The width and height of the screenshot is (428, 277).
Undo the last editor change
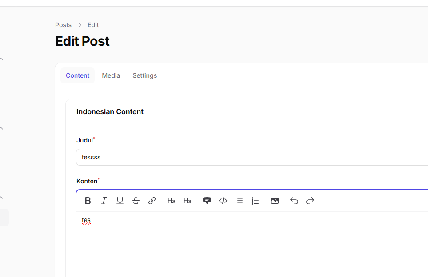(294, 201)
